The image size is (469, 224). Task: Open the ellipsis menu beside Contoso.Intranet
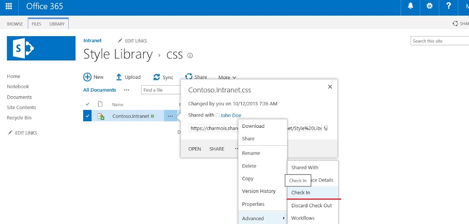pos(170,116)
